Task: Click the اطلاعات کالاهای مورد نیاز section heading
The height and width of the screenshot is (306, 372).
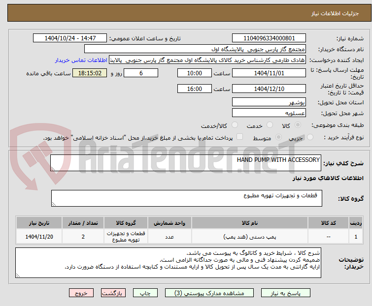Action: (328, 178)
